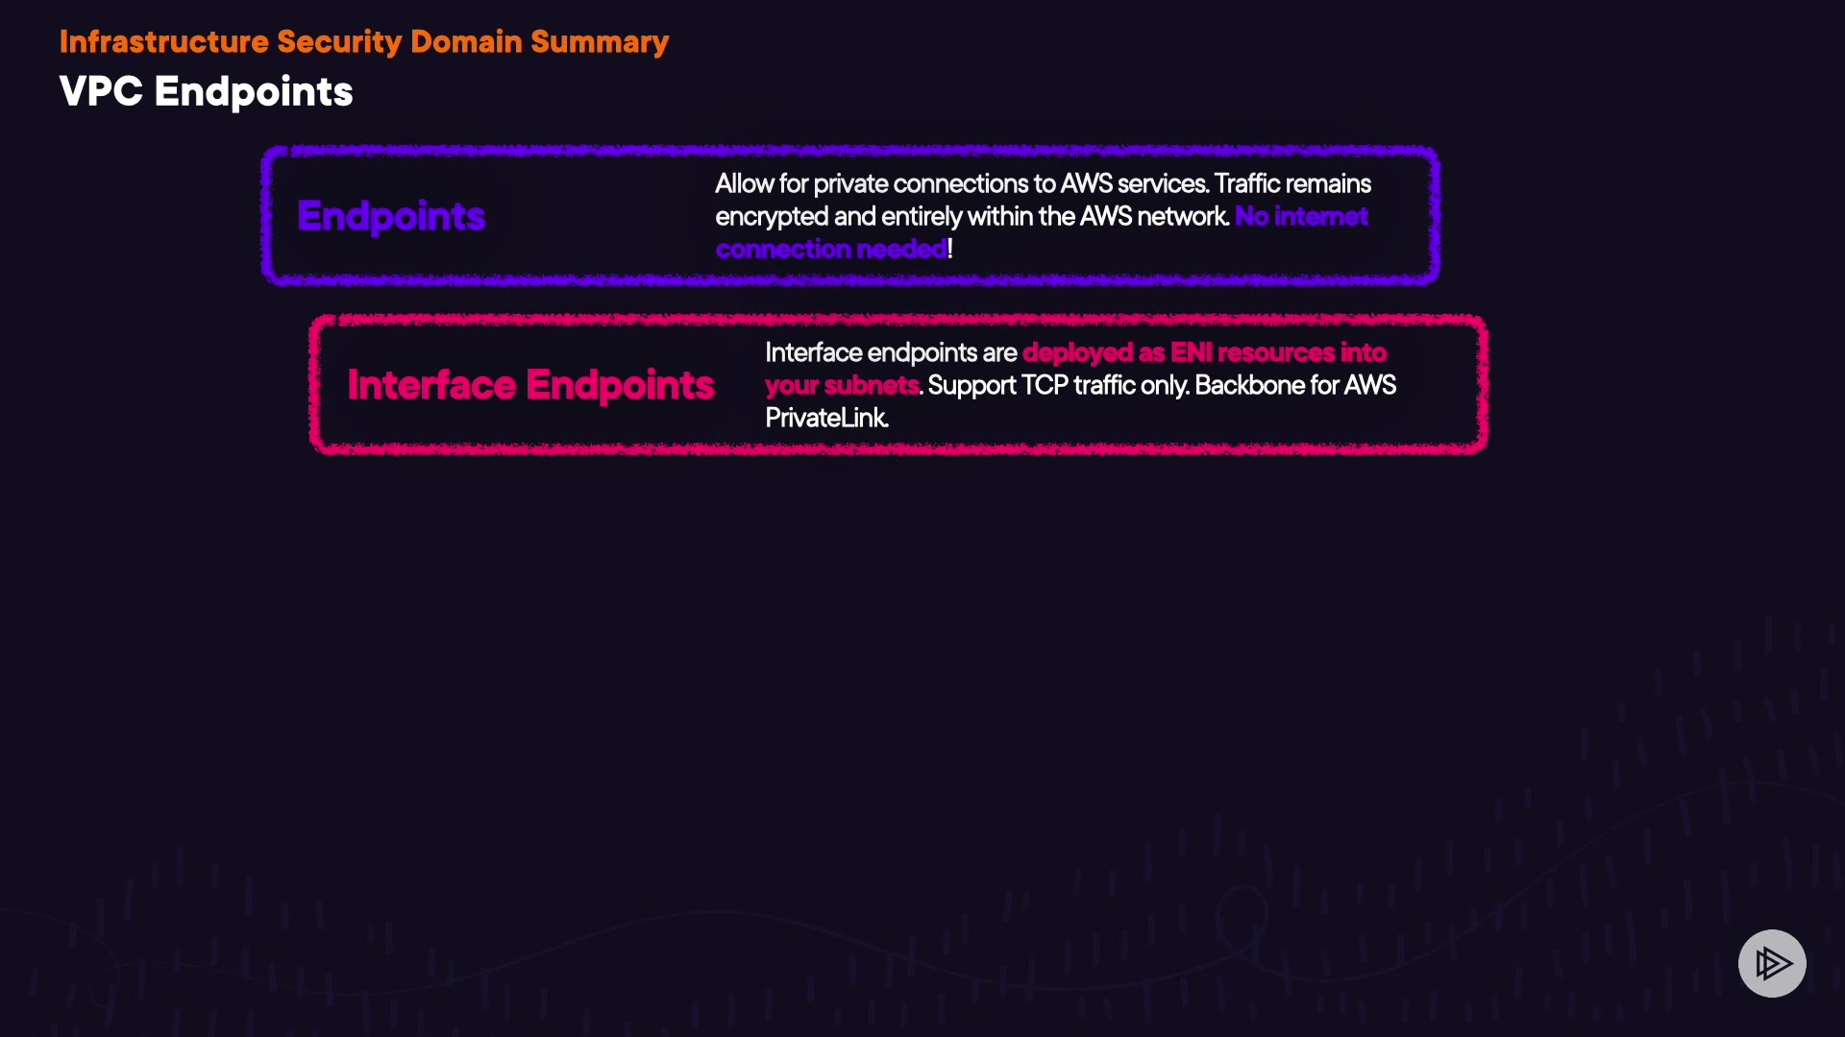Click the pink Interface Endpoints label

pyautogui.click(x=530, y=385)
